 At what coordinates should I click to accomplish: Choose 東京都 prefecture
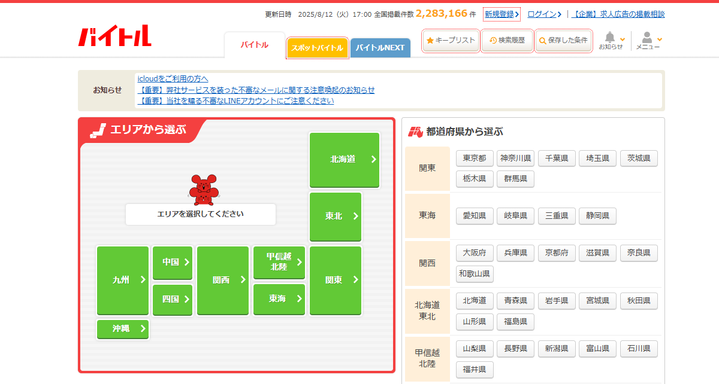475,159
